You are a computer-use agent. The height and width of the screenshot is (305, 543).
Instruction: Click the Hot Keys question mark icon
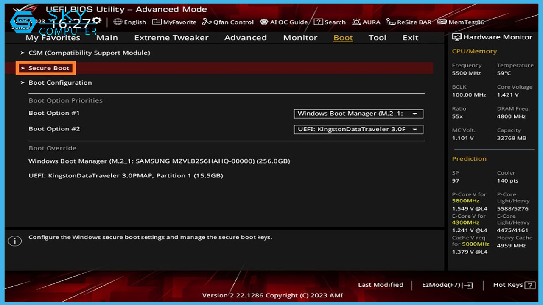click(x=530, y=285)
